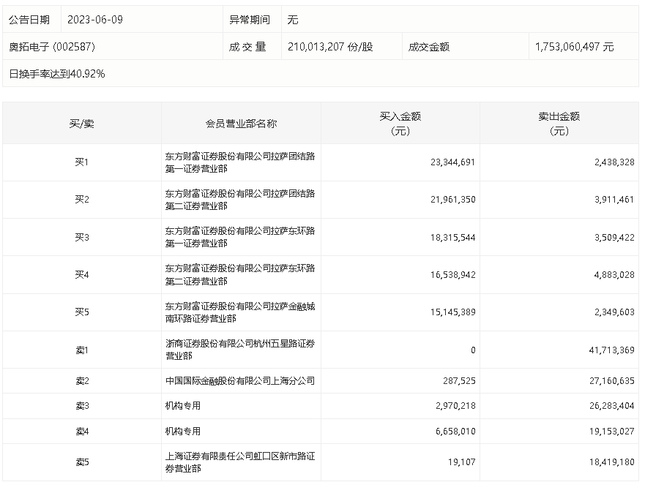
Task: Click sell amount 4,883,028
Action: tap(614, 275)
